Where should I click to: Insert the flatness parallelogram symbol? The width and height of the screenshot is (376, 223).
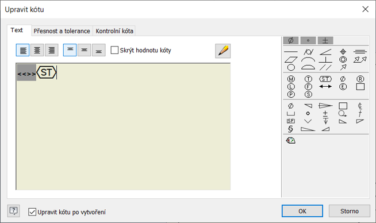pyautogui.click(x=291, y=60)
